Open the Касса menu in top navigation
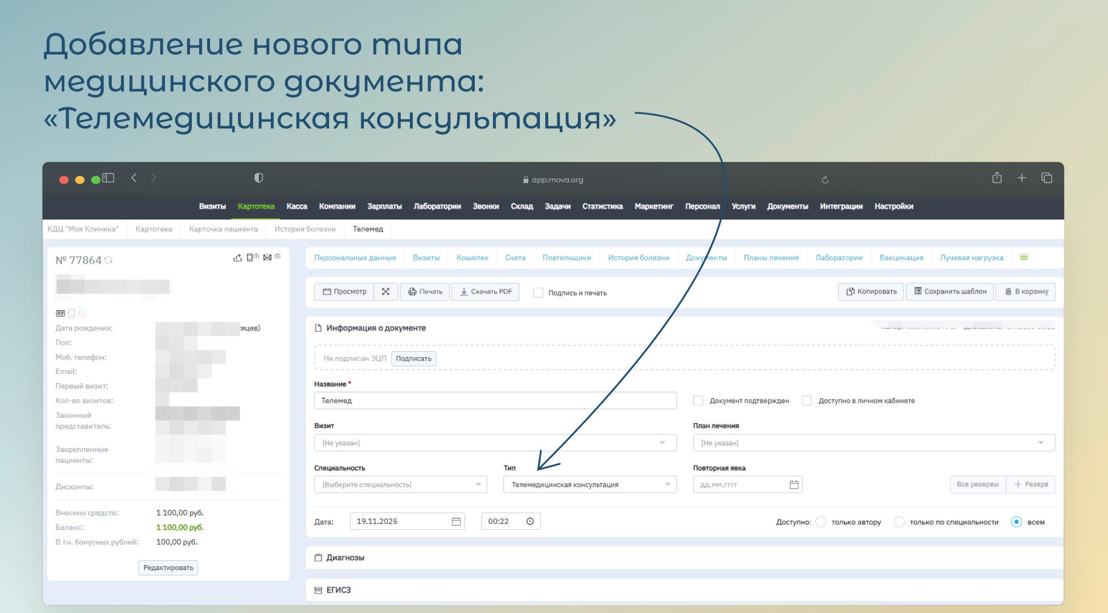 (296, 206)
